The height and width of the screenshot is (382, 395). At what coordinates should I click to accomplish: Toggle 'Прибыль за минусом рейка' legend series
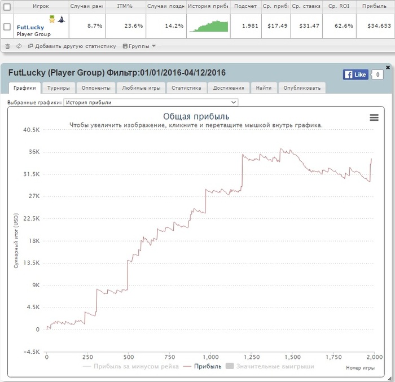(131, 366)
